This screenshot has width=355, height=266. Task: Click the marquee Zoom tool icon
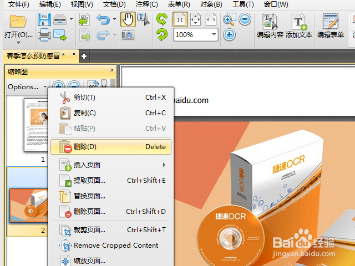click(230, 19)
